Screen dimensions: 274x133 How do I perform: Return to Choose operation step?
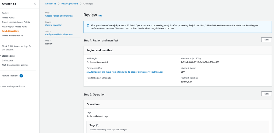pos(54,25)
